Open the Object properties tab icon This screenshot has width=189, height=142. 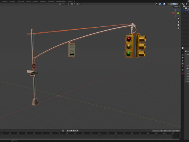183,70
